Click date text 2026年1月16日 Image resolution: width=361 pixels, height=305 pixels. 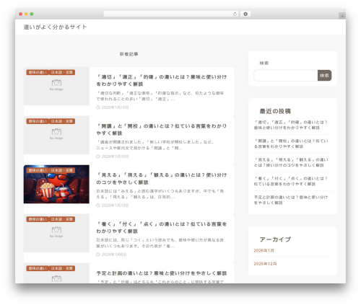tap(115, 156)
